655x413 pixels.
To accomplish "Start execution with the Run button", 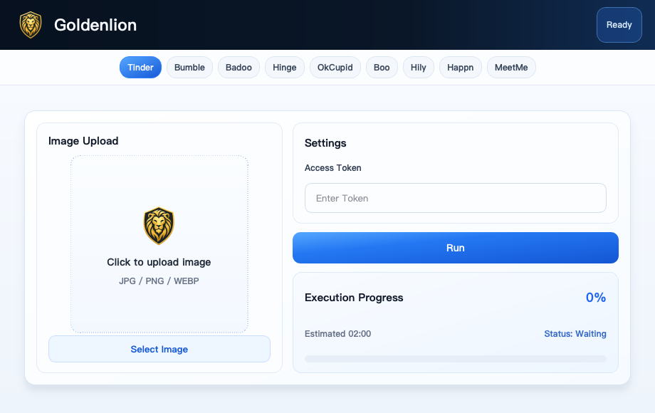I will click(456, 248).
